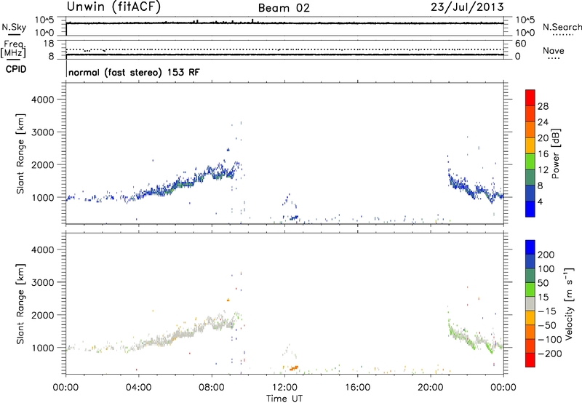The width and height of the screenshot is (582, 403).
Task: Click the '04:00' time axis label
Action: click(x=139, y=388)
